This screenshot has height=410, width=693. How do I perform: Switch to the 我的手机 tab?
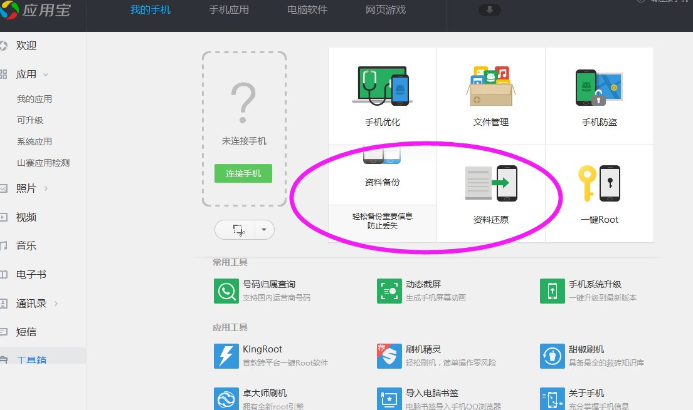151,10
